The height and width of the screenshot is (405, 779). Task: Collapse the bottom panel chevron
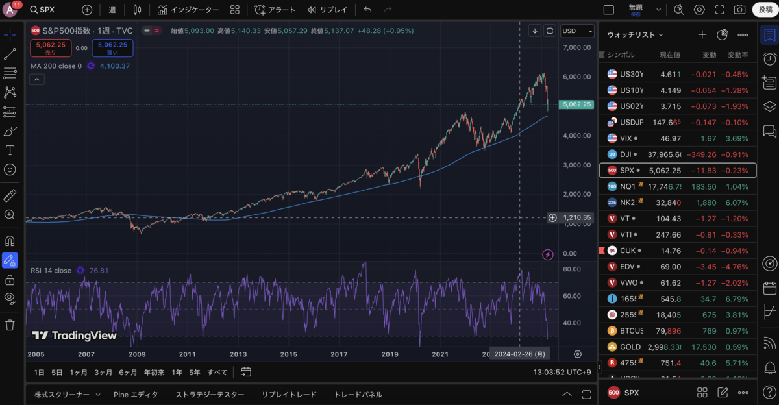point(567,394)
